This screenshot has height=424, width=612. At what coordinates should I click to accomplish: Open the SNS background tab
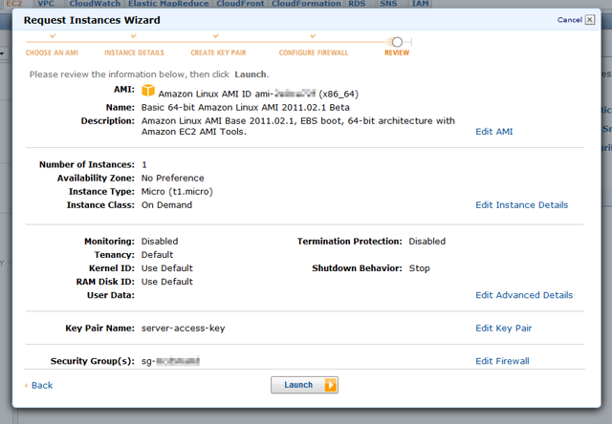(x=389, y=4)
